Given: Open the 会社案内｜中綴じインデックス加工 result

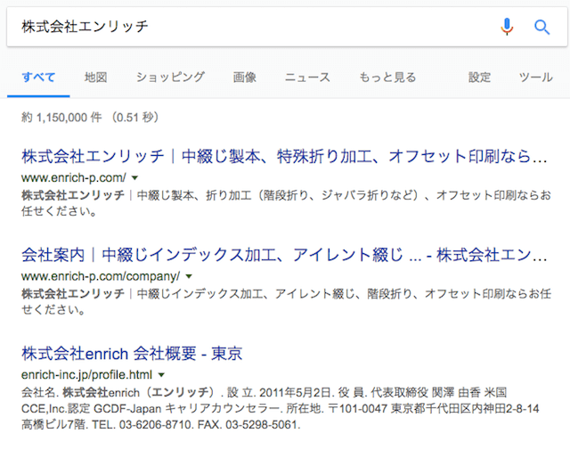Looking at the screenshot, I should tap(284, 255).
